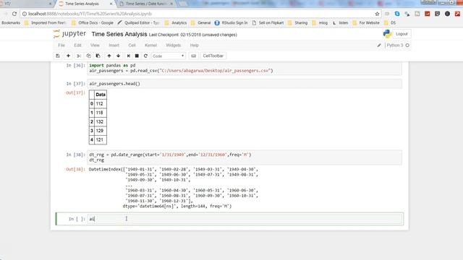The width and height of the screenshot is (463, 260).
Task: Cut selected cells with scissors icon
Action: [79, 56]
